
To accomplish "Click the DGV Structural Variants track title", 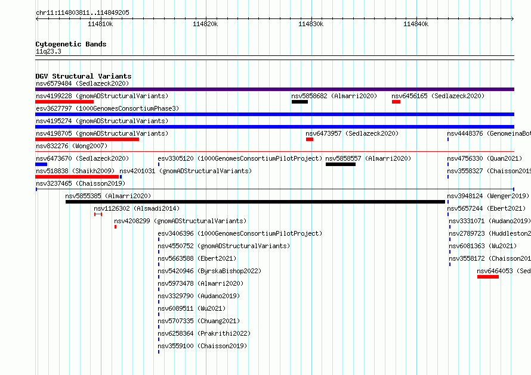I will click(x=84, y=76).
